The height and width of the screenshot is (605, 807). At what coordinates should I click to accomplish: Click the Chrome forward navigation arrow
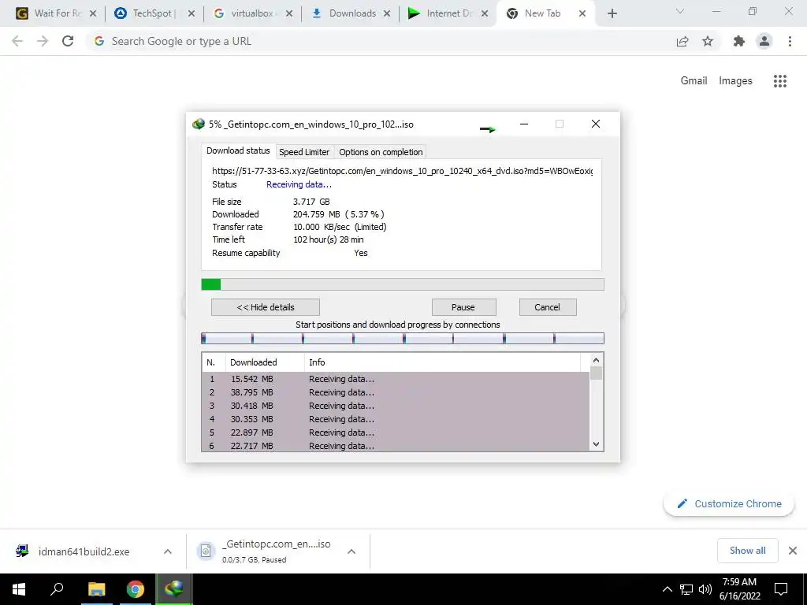coord(43,41)
